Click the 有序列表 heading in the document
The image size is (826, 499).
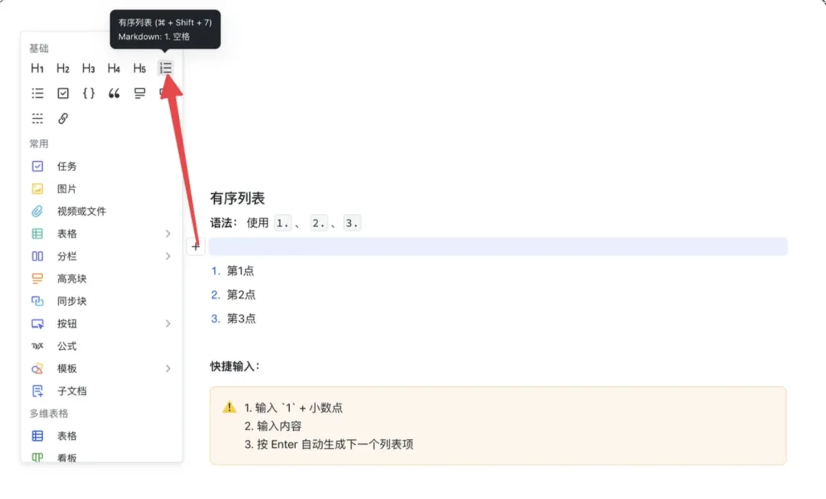pos(237,199)
